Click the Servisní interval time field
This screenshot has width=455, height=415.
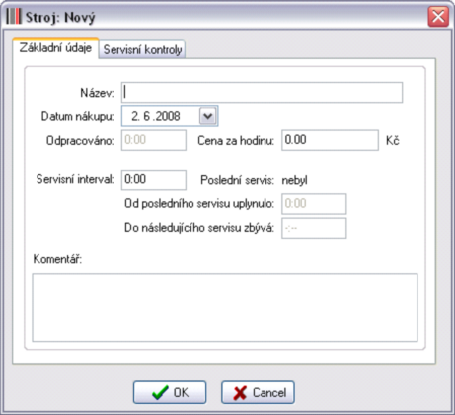(154, 179)
